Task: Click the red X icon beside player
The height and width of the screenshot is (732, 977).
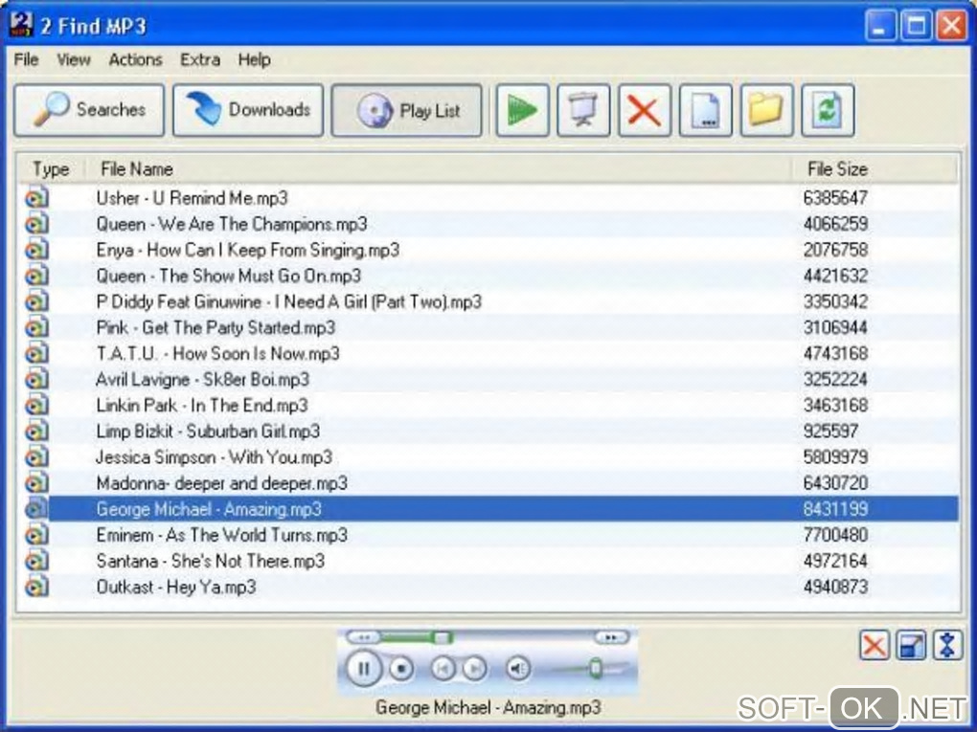Action: coord(875,645)
